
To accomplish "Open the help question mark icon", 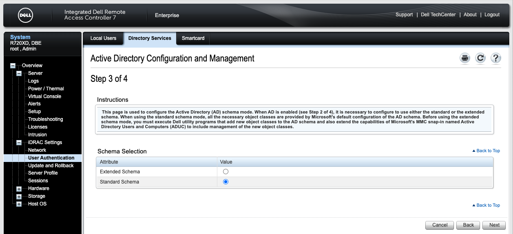I will [495, 58].
